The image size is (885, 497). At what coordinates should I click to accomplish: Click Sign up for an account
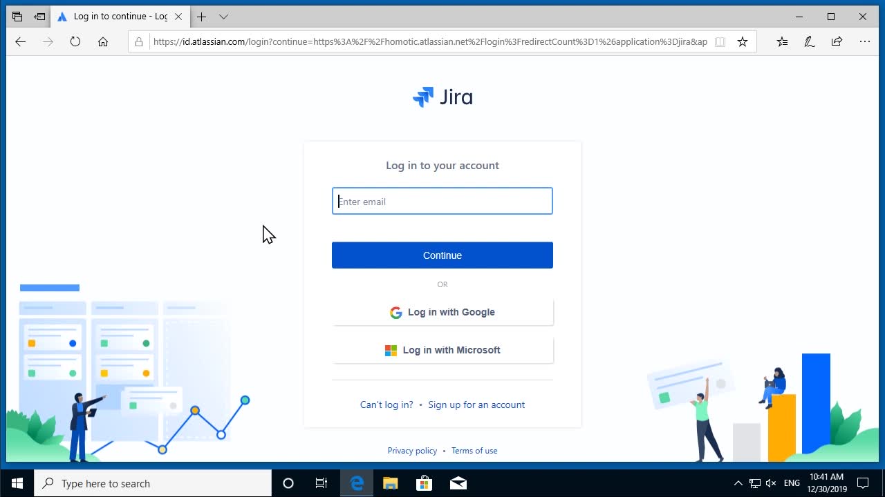(x=476, y=405)
